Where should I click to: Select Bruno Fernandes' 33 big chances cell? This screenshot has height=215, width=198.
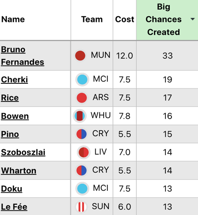(x=167, y=55)
